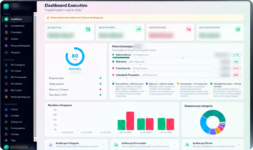
Task: Open the Projeção sidebar icon
Action: [6, 53]
